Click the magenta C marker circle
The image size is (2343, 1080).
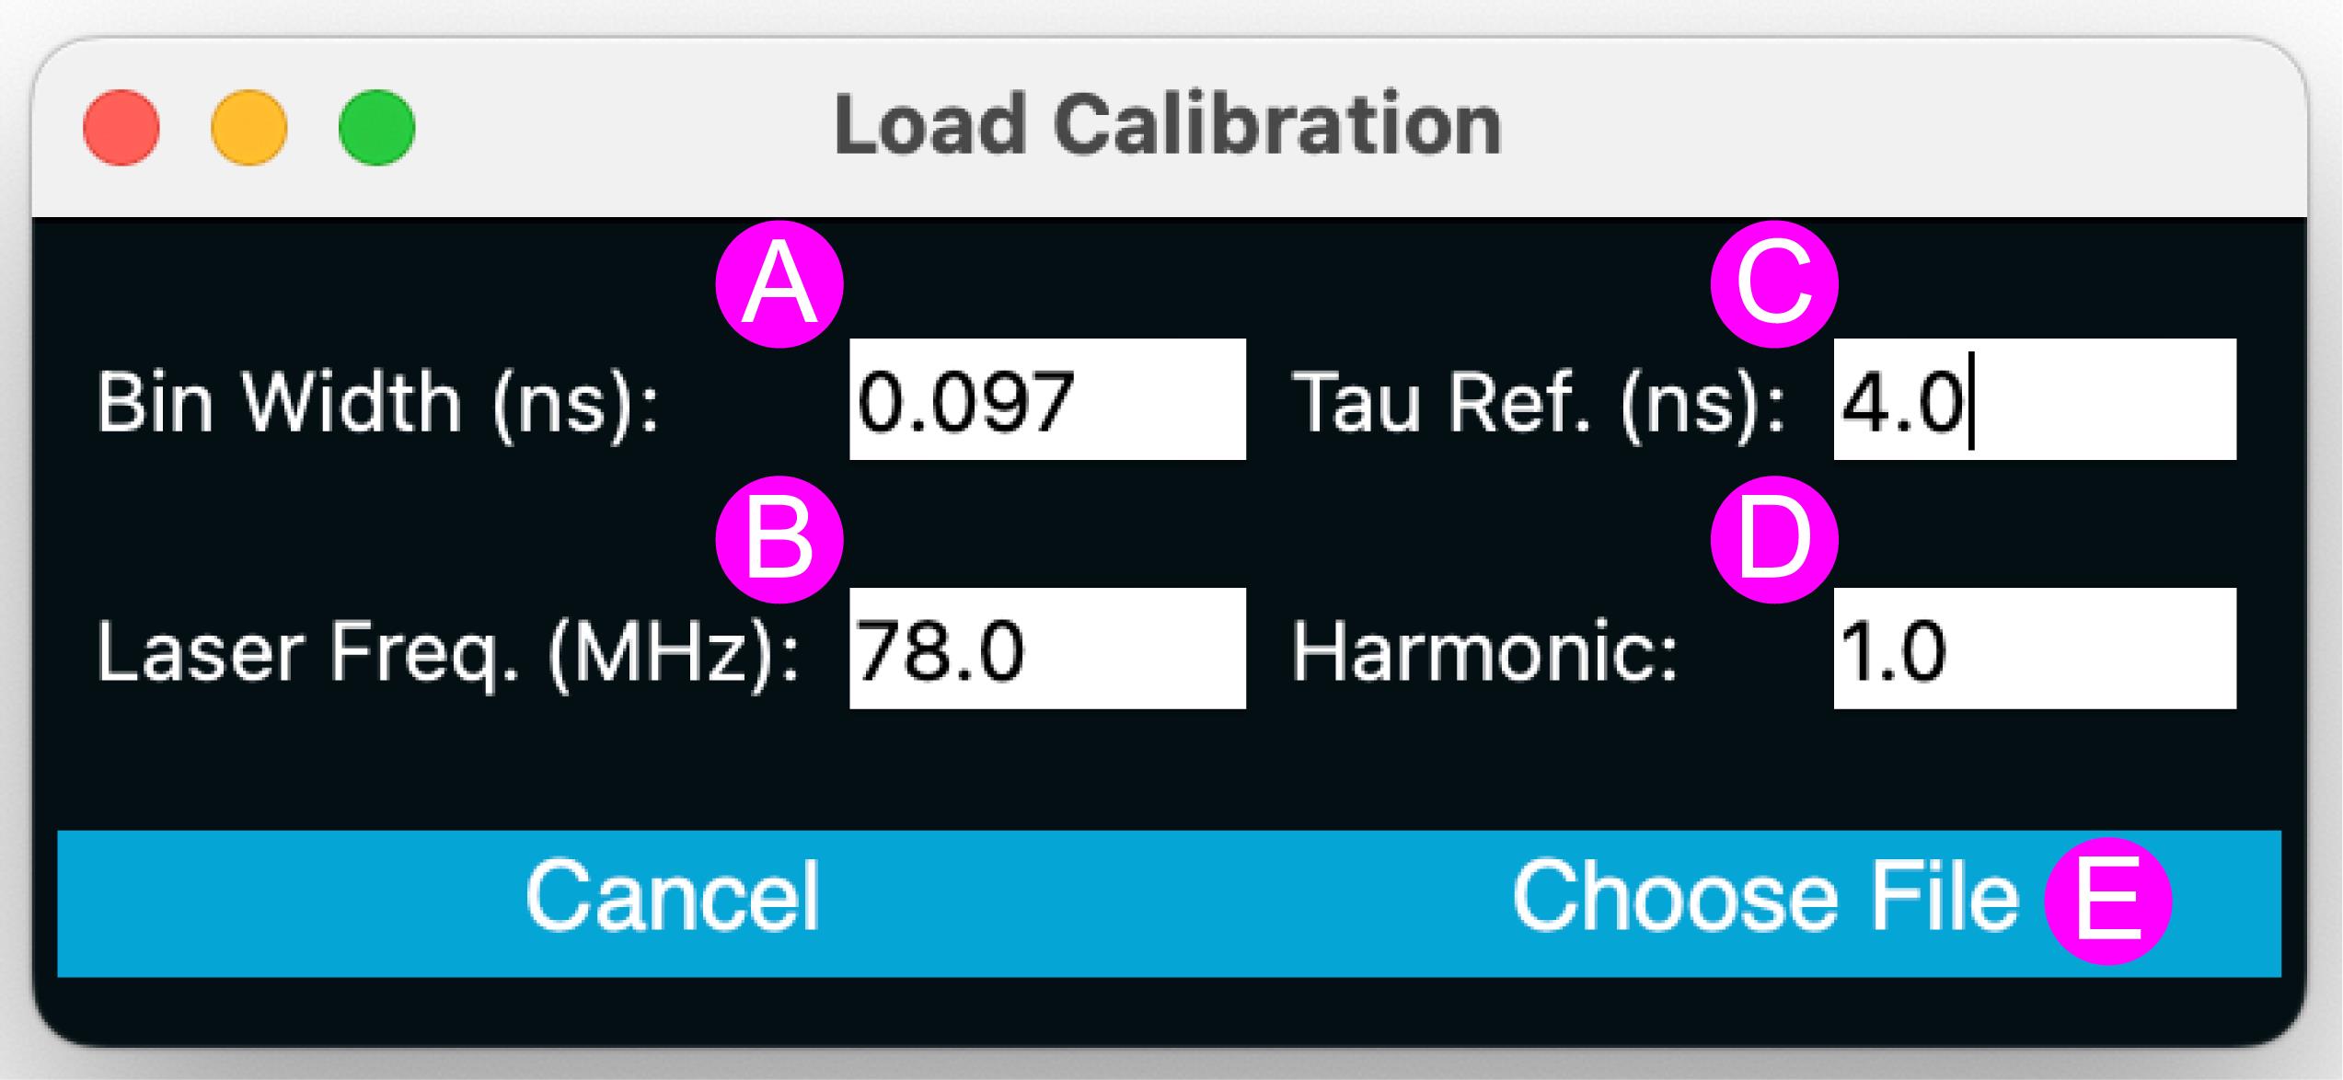[x=1774, y=283]
